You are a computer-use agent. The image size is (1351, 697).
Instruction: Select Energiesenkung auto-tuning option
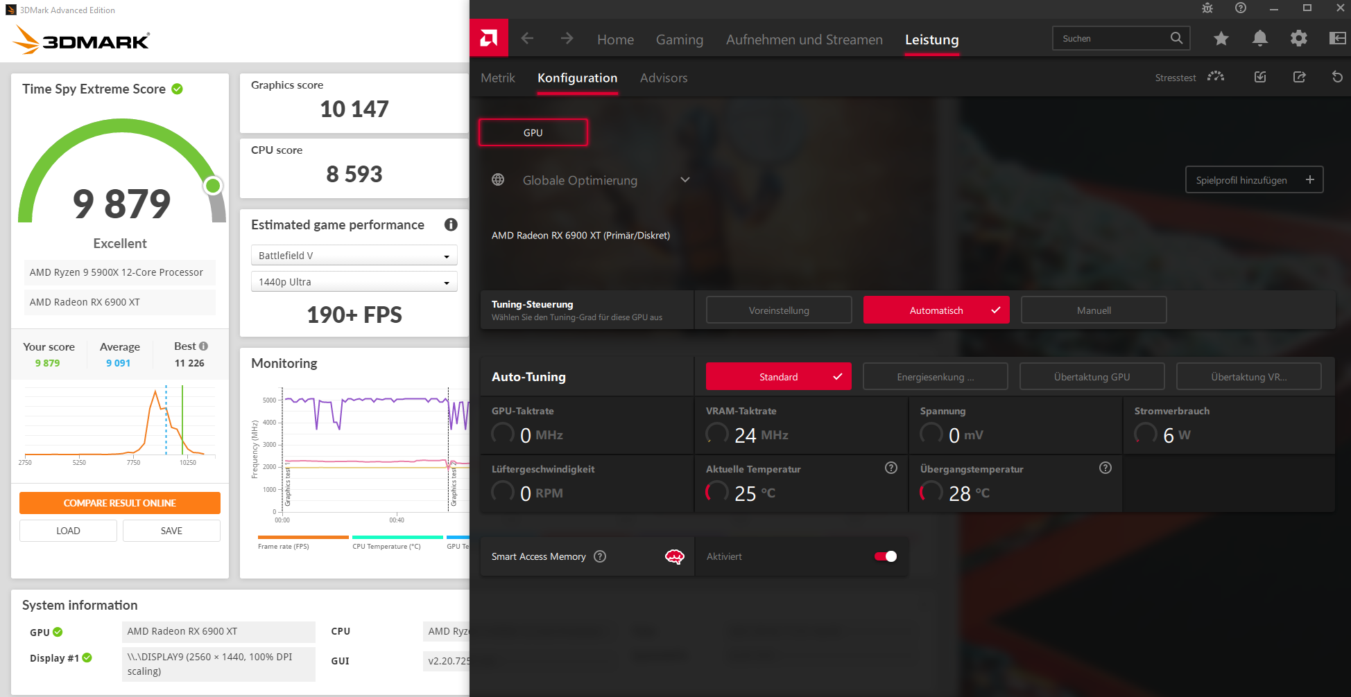click(x=936, y=376)
